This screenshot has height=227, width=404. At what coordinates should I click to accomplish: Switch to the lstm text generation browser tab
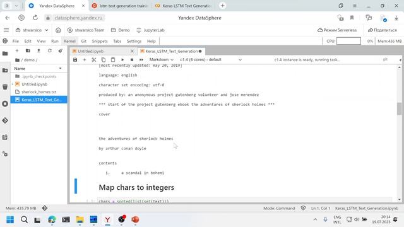click(x=120, y=6)
